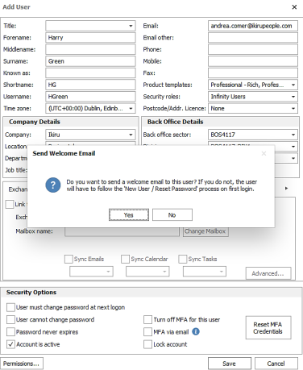Click Yes to send welcome email
Image resolution: width=303 pixels, height=370 pixels.
point(129,215)
